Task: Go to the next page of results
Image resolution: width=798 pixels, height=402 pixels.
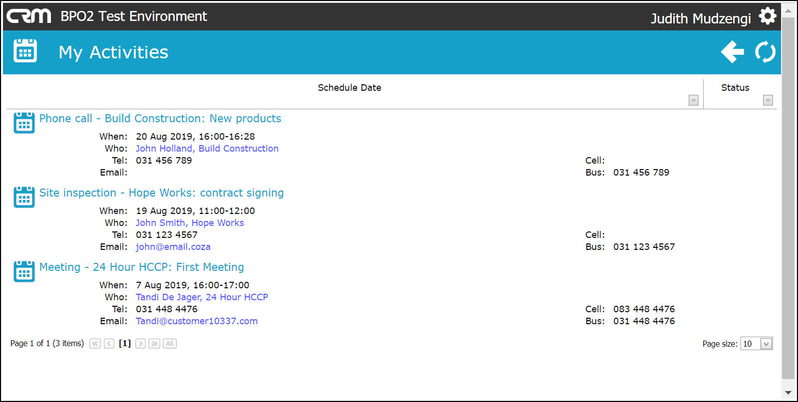Action: (140, 344)
